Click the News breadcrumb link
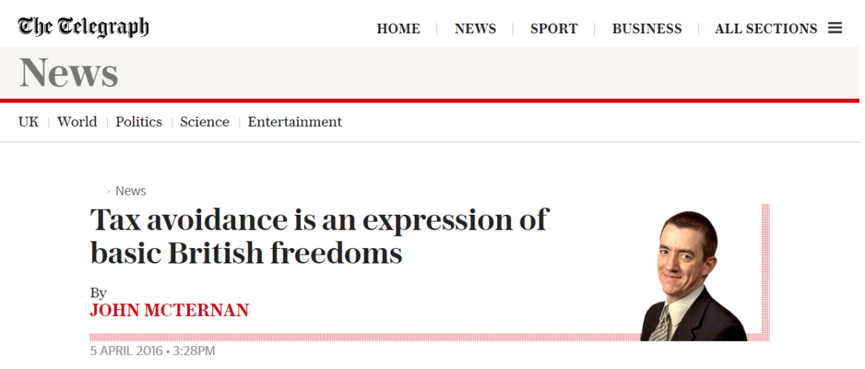The width and height of the screenshot is (865, 369). (x=131, y=191)
